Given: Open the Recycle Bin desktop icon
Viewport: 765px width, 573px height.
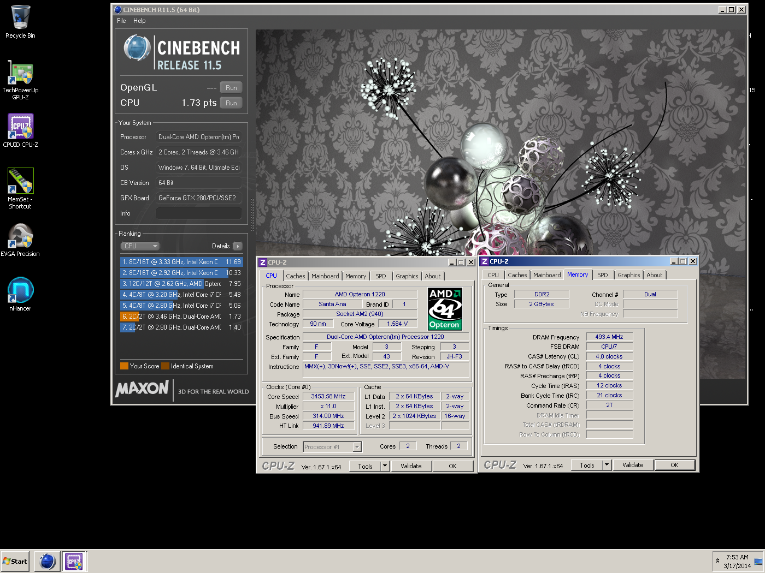Looking at the screenshot, I should (20, 22).
